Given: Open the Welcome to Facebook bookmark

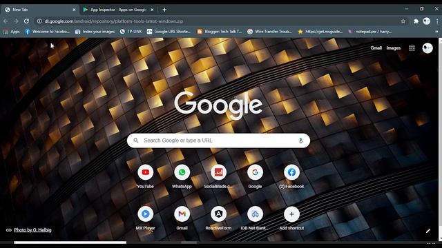Looking at the screenshot, I should pyautogui.click(x=47, y=32).
